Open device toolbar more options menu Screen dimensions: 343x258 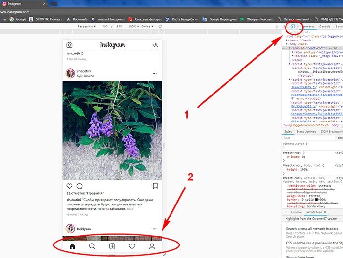pyautogui.click(x=277, y=27)
